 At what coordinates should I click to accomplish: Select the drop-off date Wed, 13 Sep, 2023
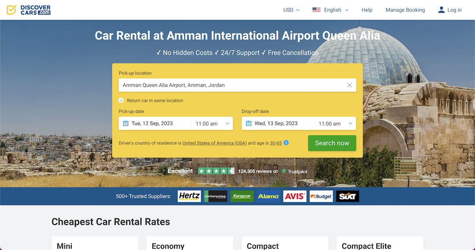pyautogui.click(x=276, y=123)
